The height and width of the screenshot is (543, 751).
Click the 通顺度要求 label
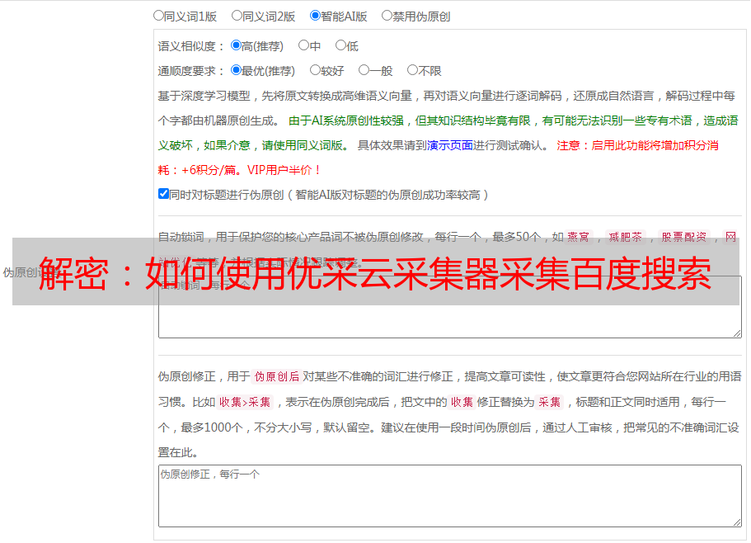click(191, 71)
